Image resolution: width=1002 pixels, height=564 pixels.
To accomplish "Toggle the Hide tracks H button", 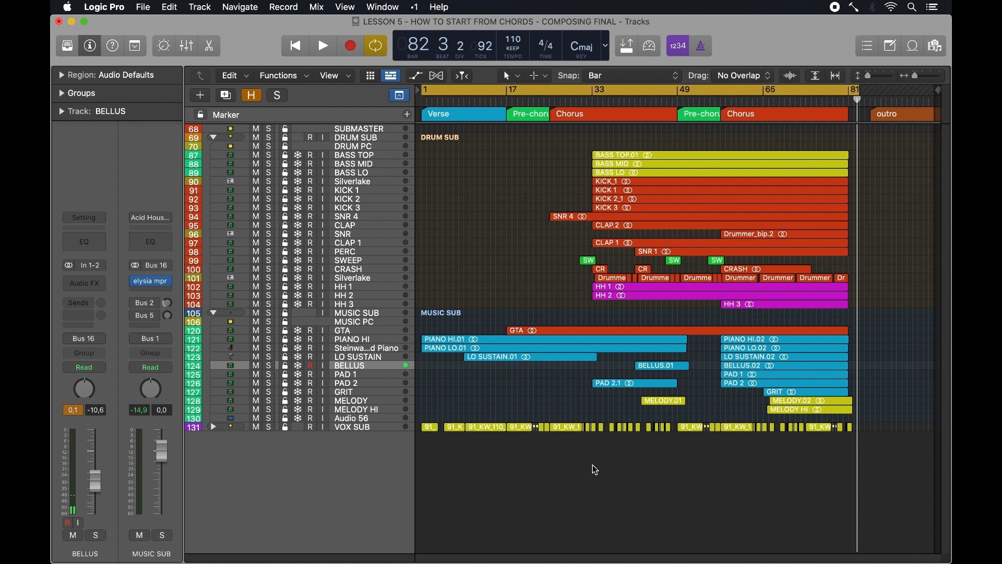I will point(252,95).
